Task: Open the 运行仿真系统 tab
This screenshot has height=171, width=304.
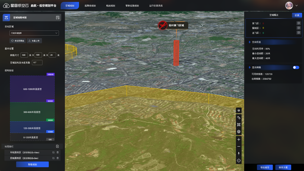Action: tap(156, 6)
